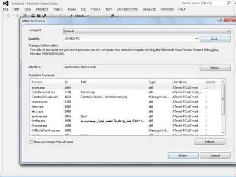Expand the Qualifier combo box arrow

tap(196, 39)
